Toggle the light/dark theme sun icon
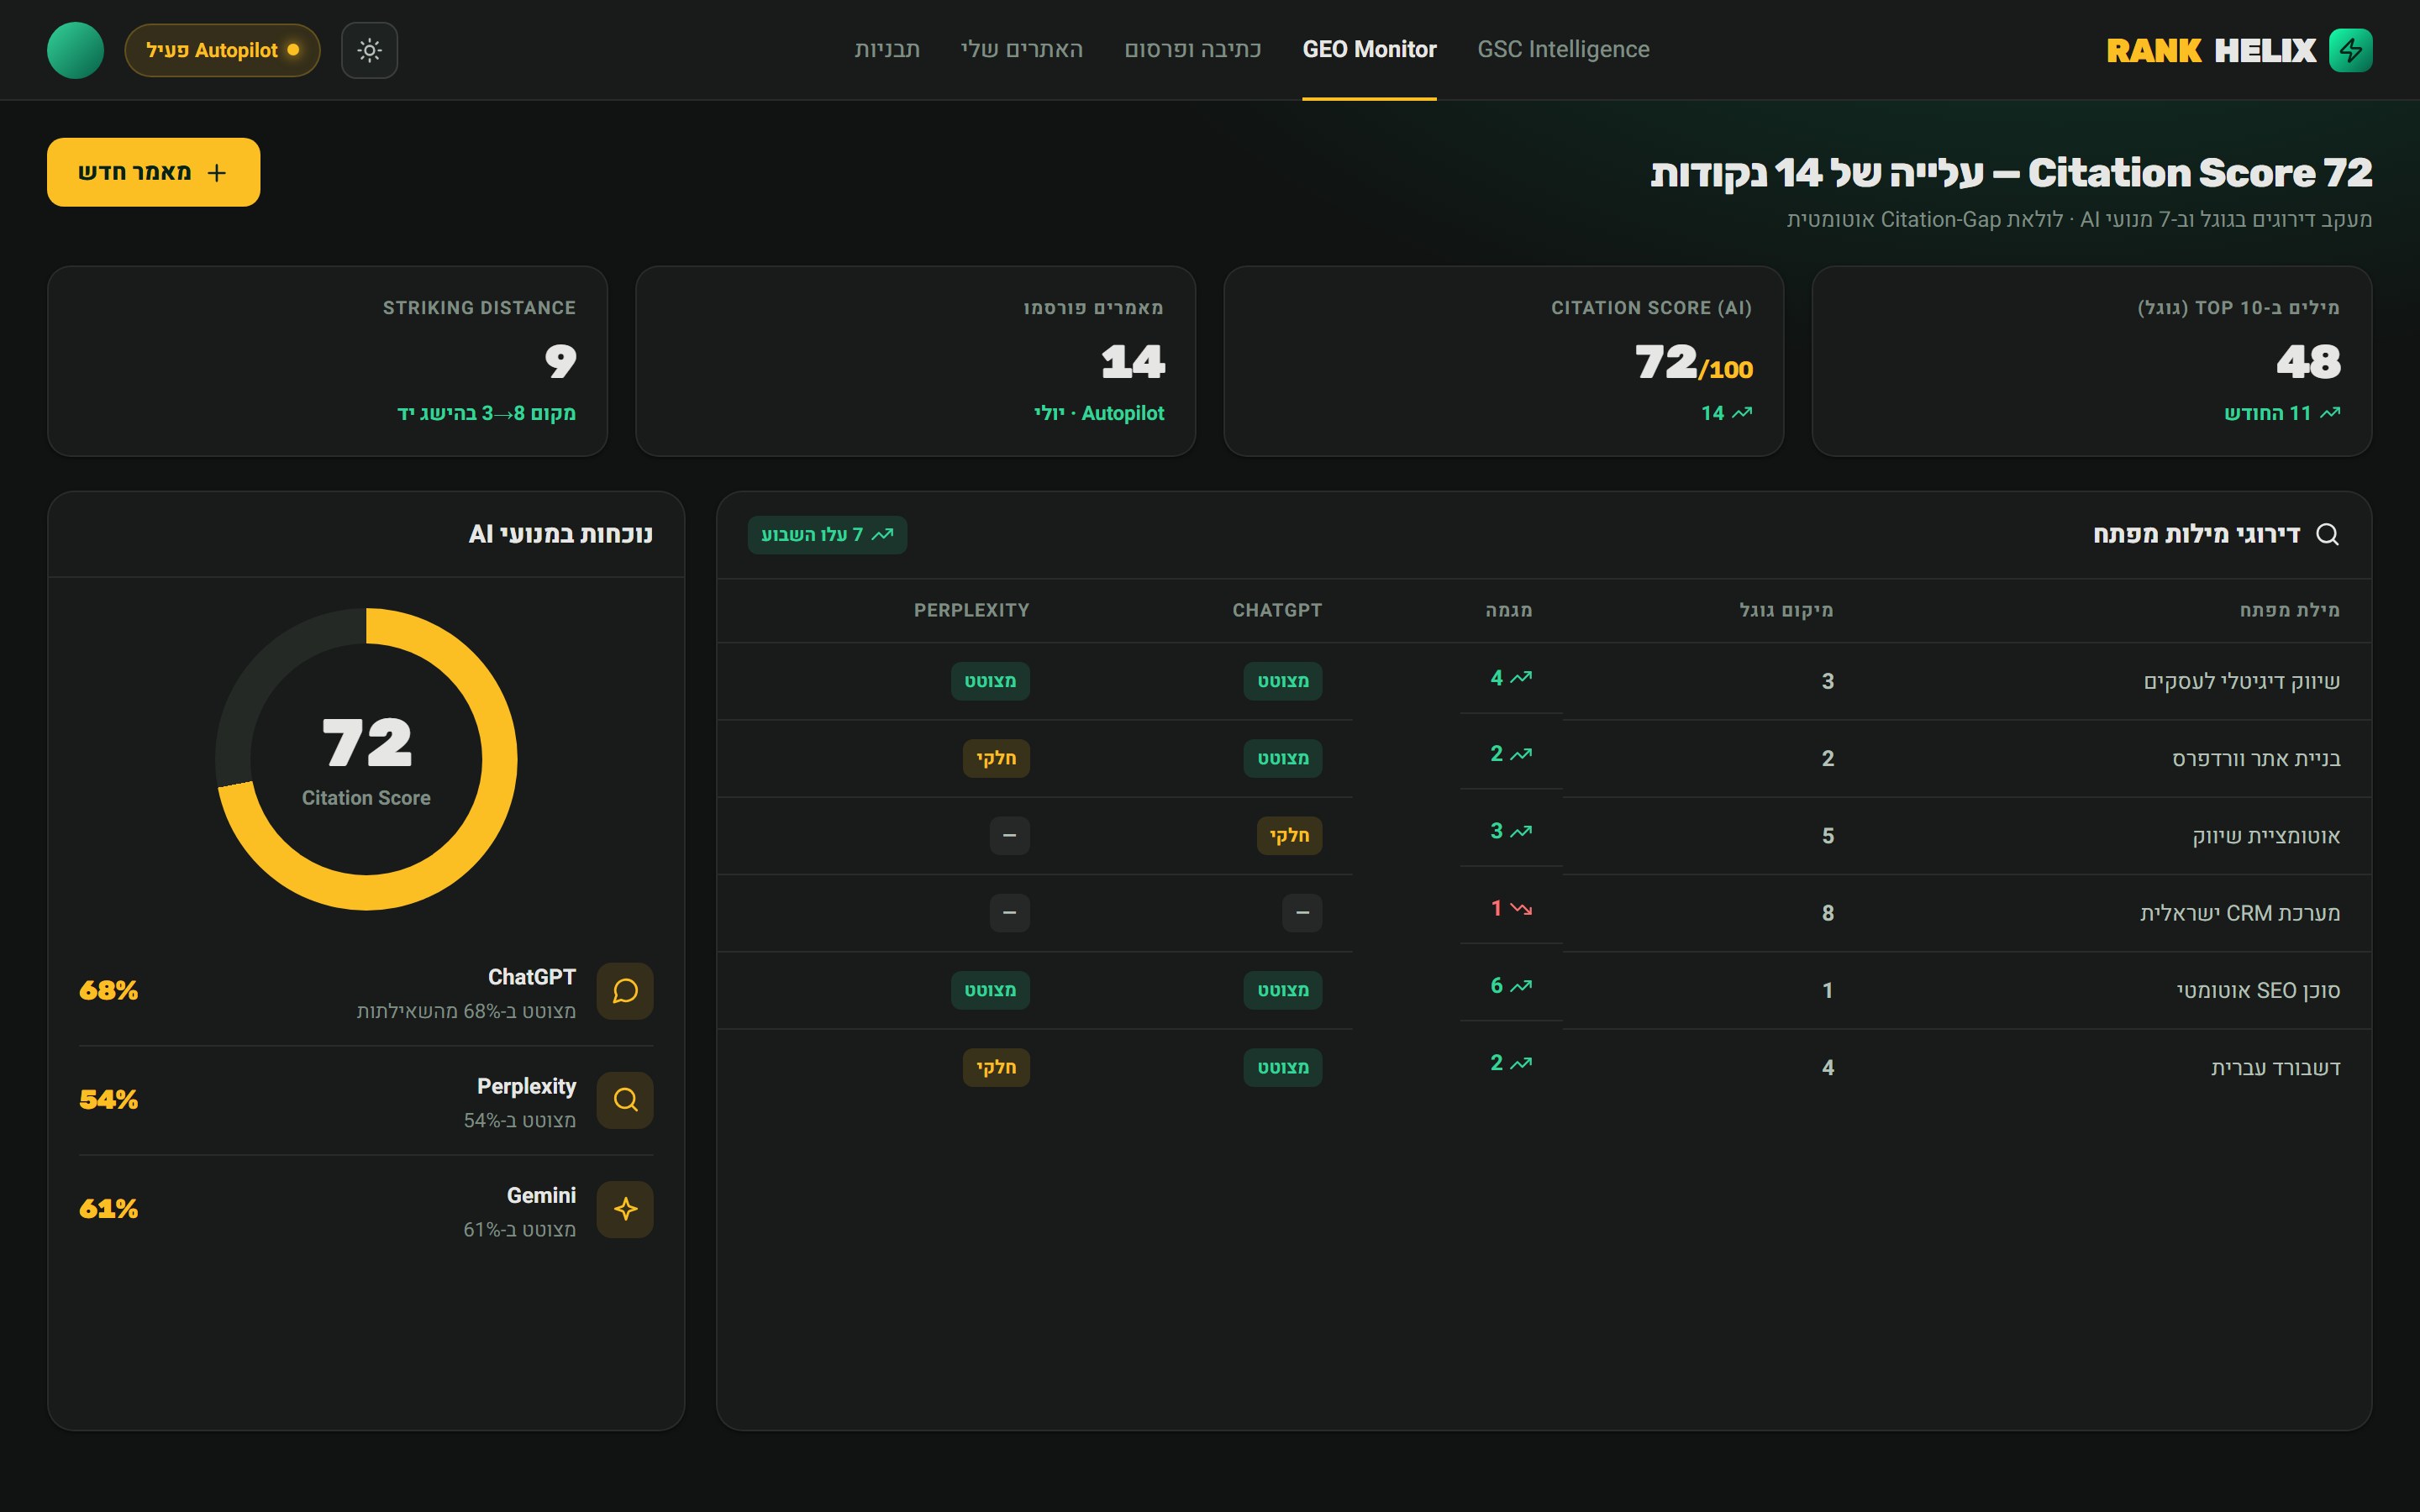Screen dimensions: 2420x1512 click(369, 50)
